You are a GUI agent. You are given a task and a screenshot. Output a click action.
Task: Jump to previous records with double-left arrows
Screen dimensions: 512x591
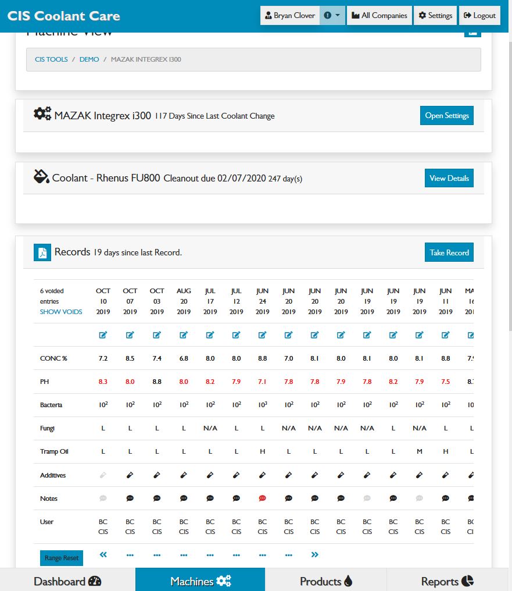[x=103, y=555]
